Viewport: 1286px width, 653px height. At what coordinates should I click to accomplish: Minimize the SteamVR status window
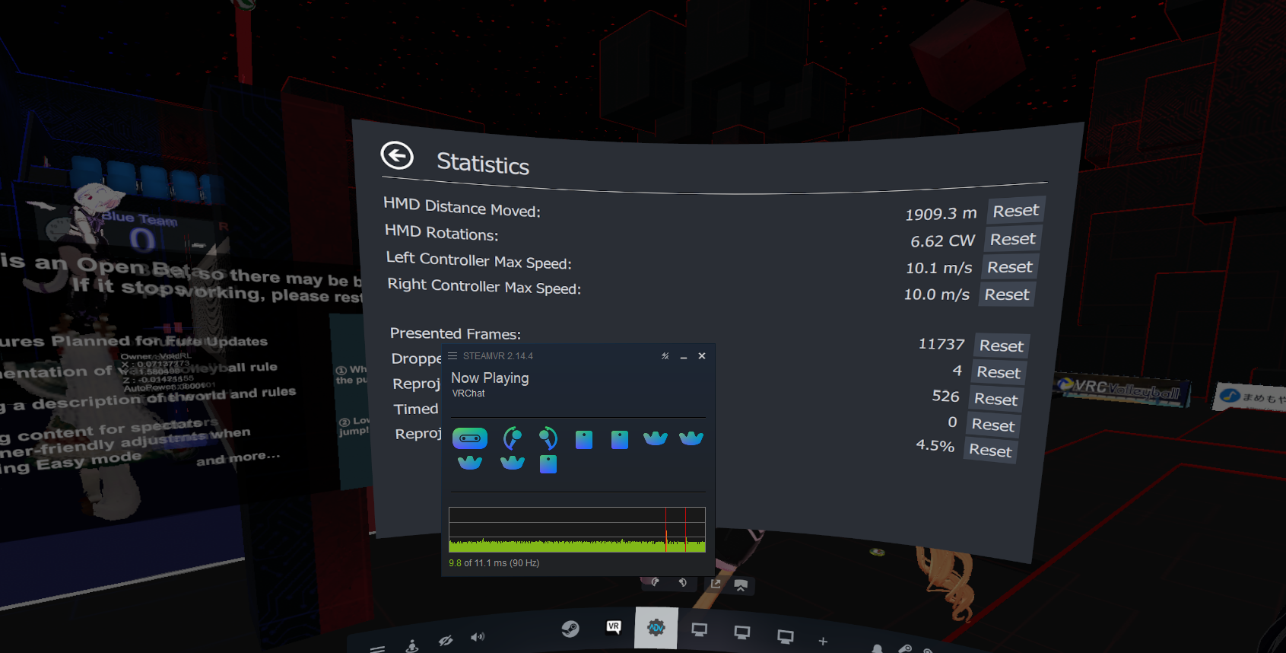pos(684,356)
